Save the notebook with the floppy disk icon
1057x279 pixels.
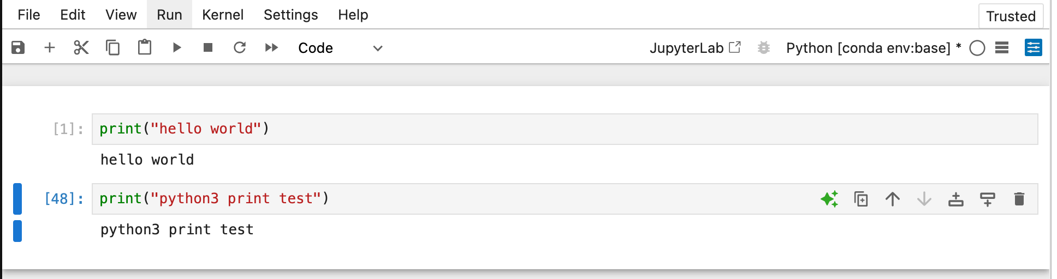[x=18, y=47]
